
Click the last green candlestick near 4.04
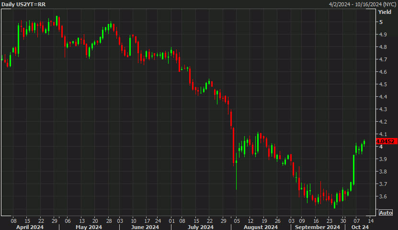364,143
